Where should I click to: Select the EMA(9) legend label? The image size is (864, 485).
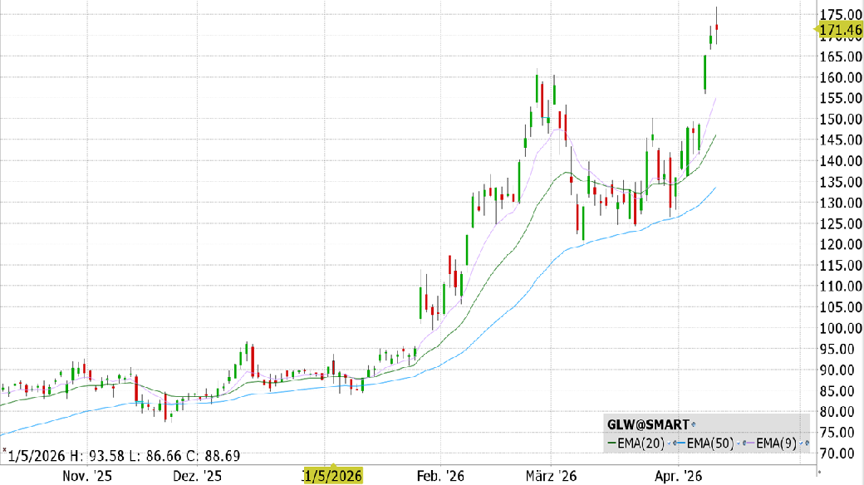point(777,443)
